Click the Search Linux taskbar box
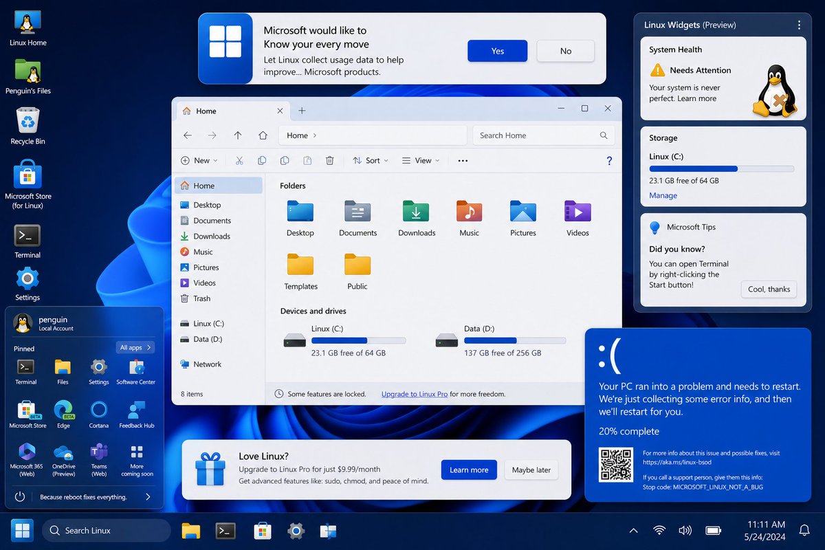The height and width of the screenshot is (550, 825). tap(107, 530)
